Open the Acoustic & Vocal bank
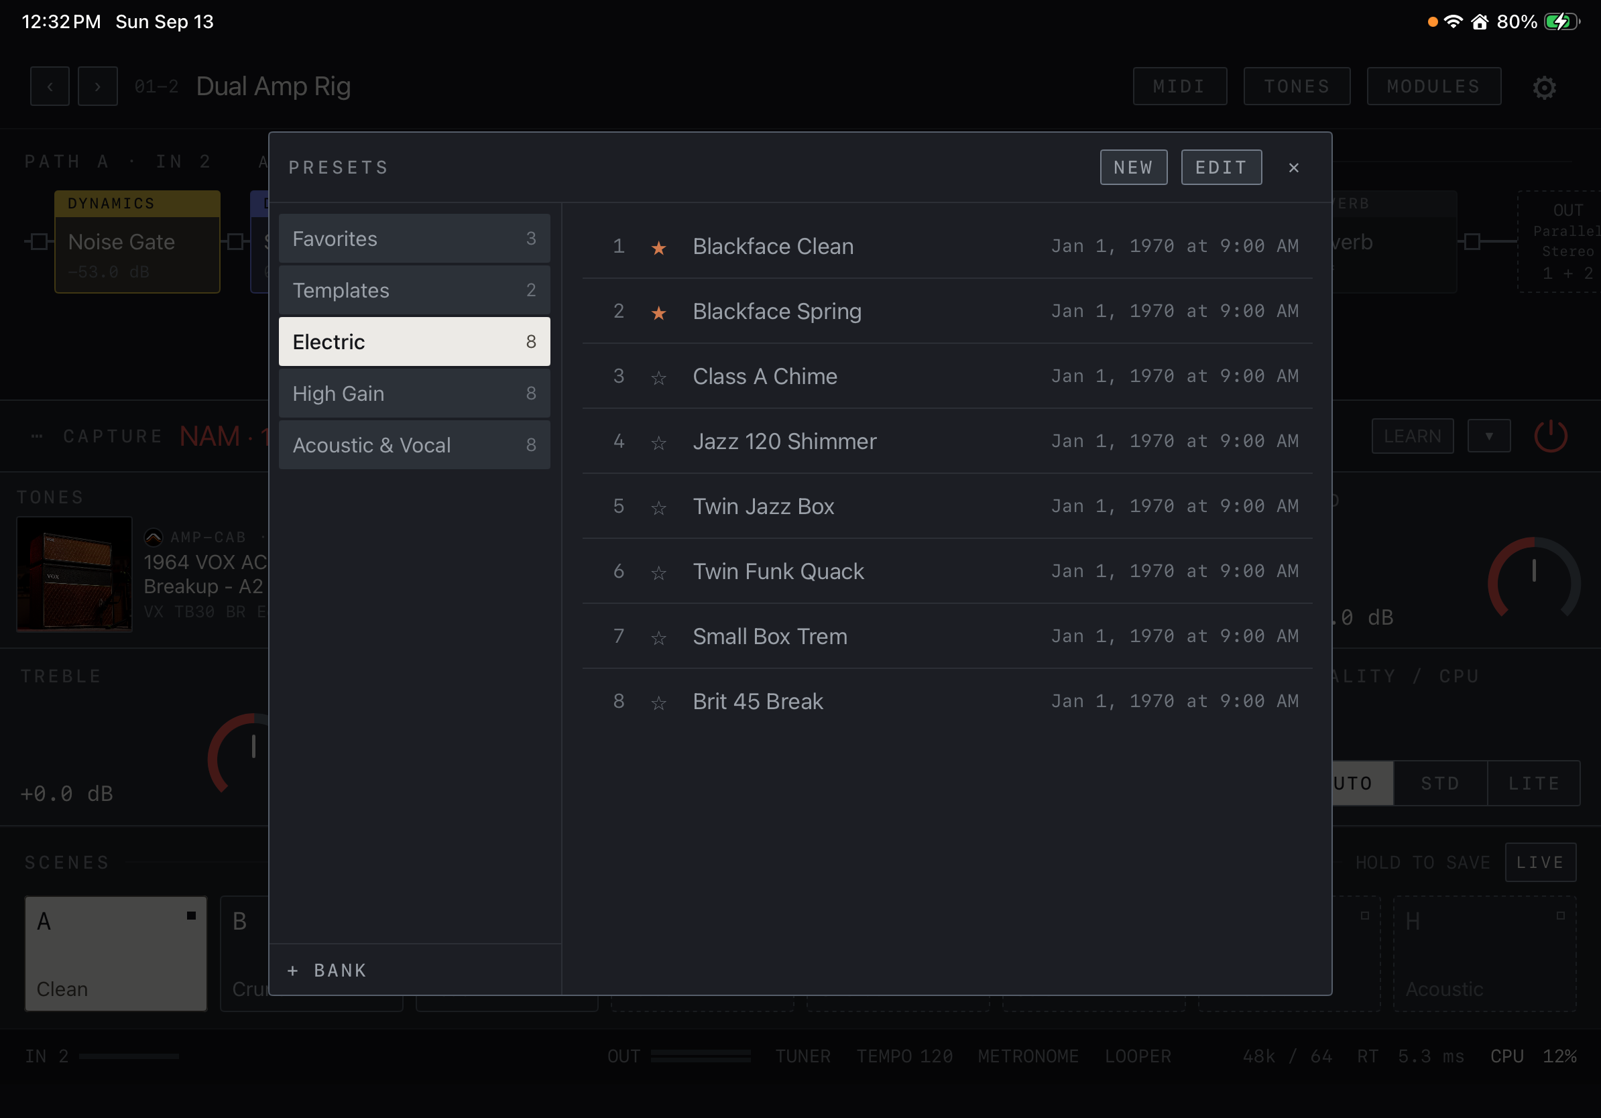Image resolution: width=1601 pixels, height=1118 pixels. tap(414, 444)
